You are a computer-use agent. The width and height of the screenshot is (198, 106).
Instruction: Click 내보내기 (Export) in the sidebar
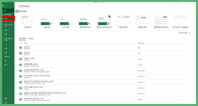click(7, 57)
